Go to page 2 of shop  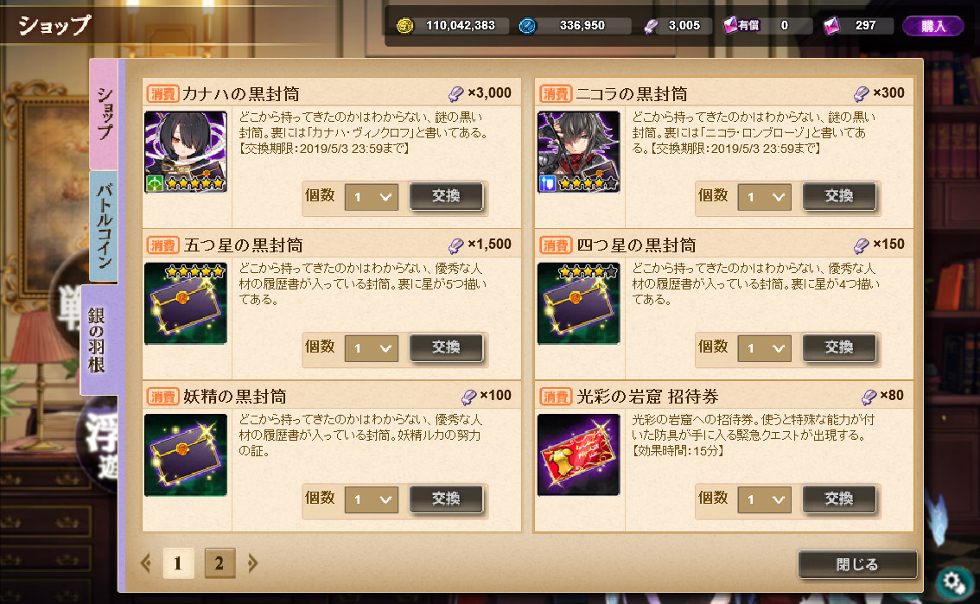point(220,563)
